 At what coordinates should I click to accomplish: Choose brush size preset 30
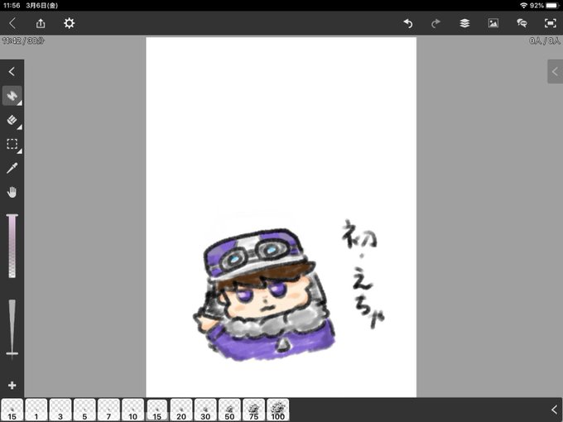pyautogui.click(x=205, y=410)
